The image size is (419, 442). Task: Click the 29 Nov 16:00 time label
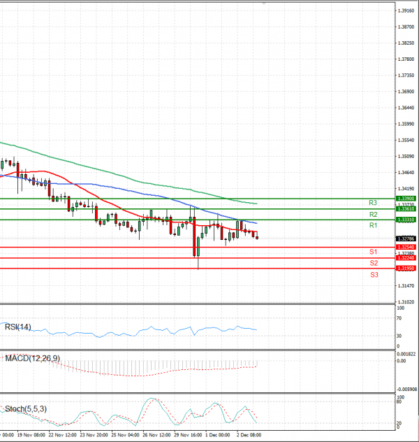[x=188, y=435]
